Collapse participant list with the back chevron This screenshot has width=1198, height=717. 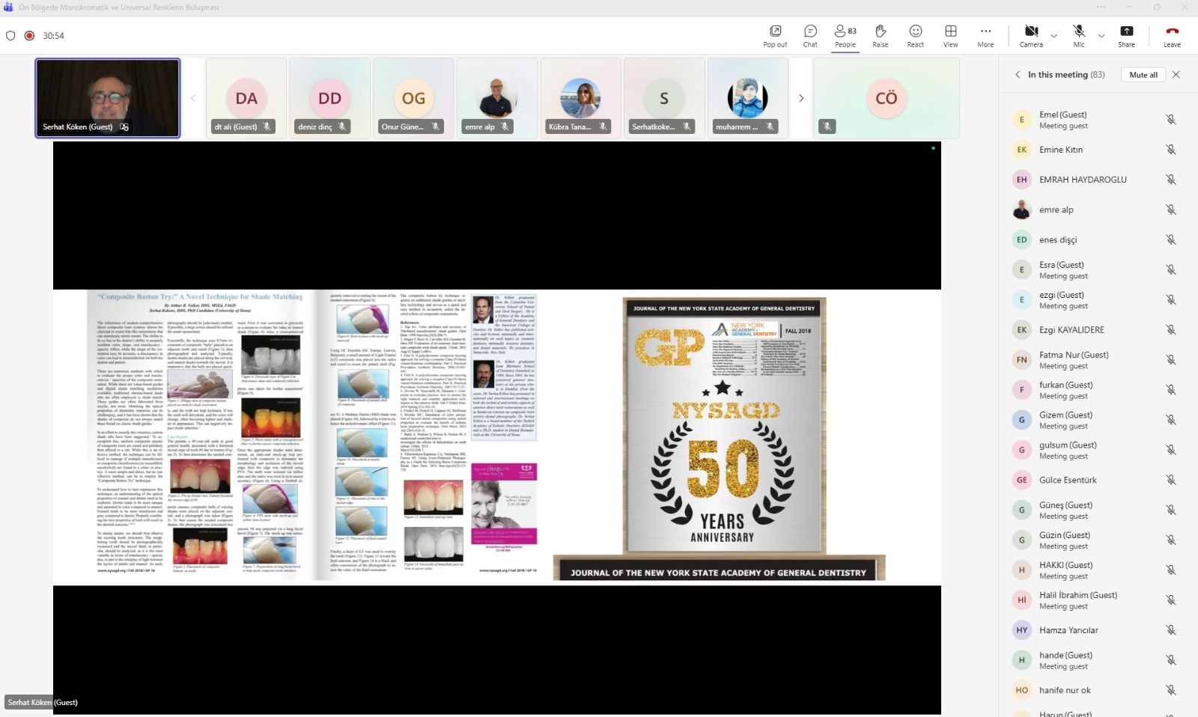pos(1018,75)
